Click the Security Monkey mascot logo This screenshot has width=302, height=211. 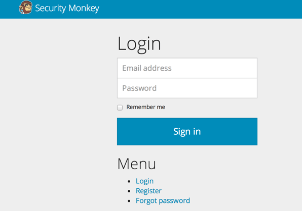(x=25, y=8)
